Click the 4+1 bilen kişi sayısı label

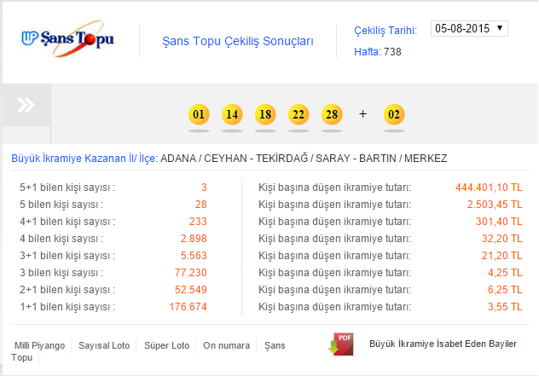coord(67,222)
